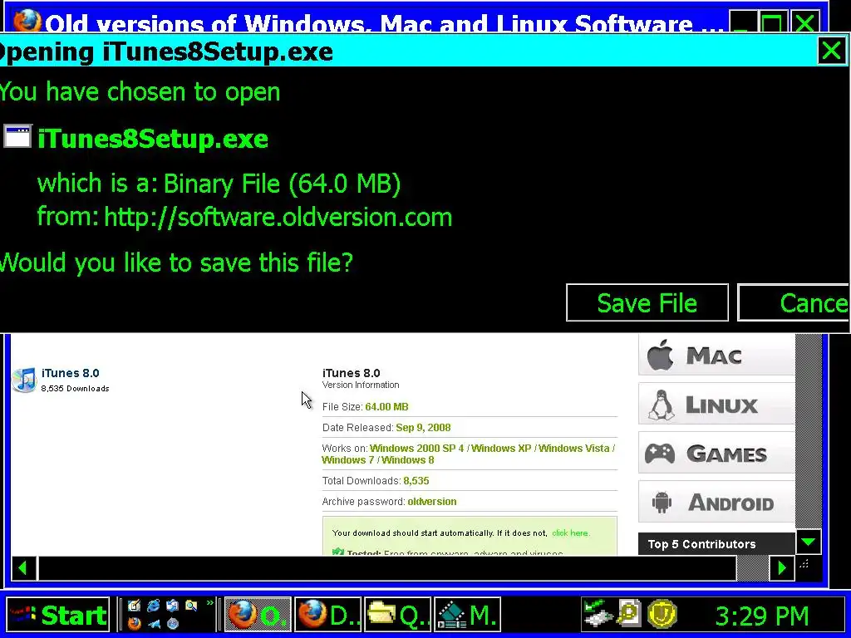Click the yellow shield tray icon
The height and width of the screenshot is (638, 851).
tap(662, 615)
